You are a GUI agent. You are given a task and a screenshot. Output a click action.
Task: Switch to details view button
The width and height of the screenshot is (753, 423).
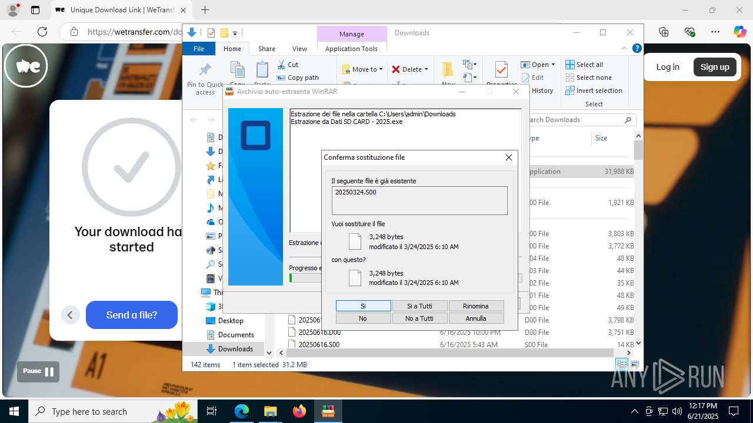click(621, 365)
